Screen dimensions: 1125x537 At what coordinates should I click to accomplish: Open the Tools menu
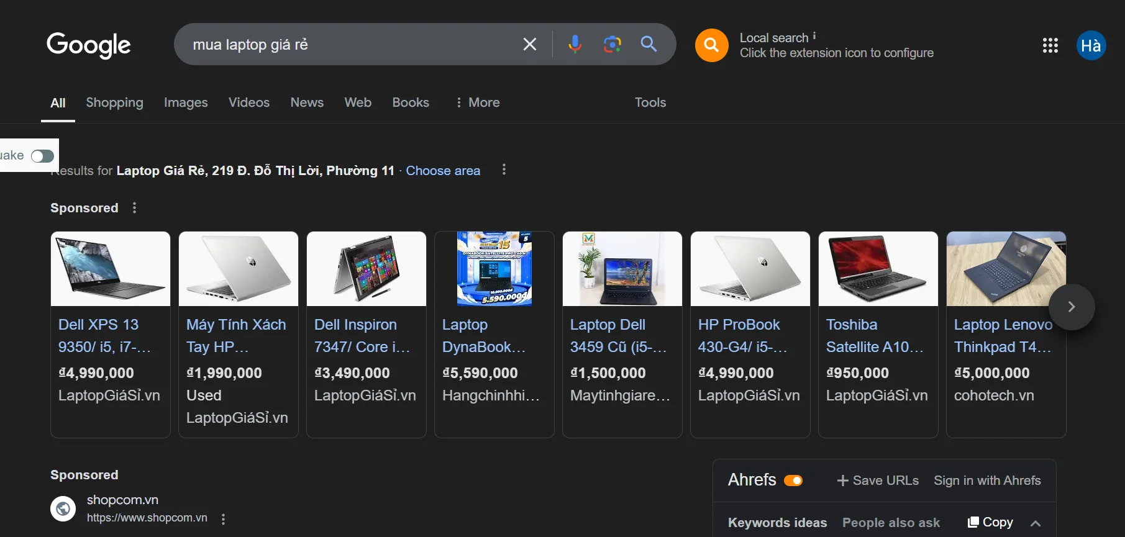[x=650, y=102]
